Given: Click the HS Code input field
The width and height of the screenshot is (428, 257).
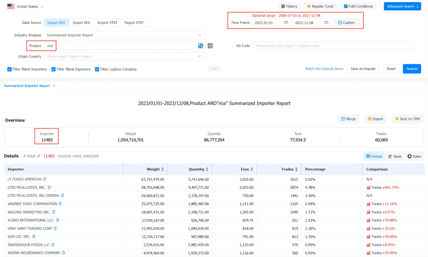Looking at the screenshot, I should 333,46.
